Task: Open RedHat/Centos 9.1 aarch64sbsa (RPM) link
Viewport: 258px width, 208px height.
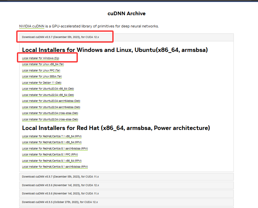Action: (55, 167)
